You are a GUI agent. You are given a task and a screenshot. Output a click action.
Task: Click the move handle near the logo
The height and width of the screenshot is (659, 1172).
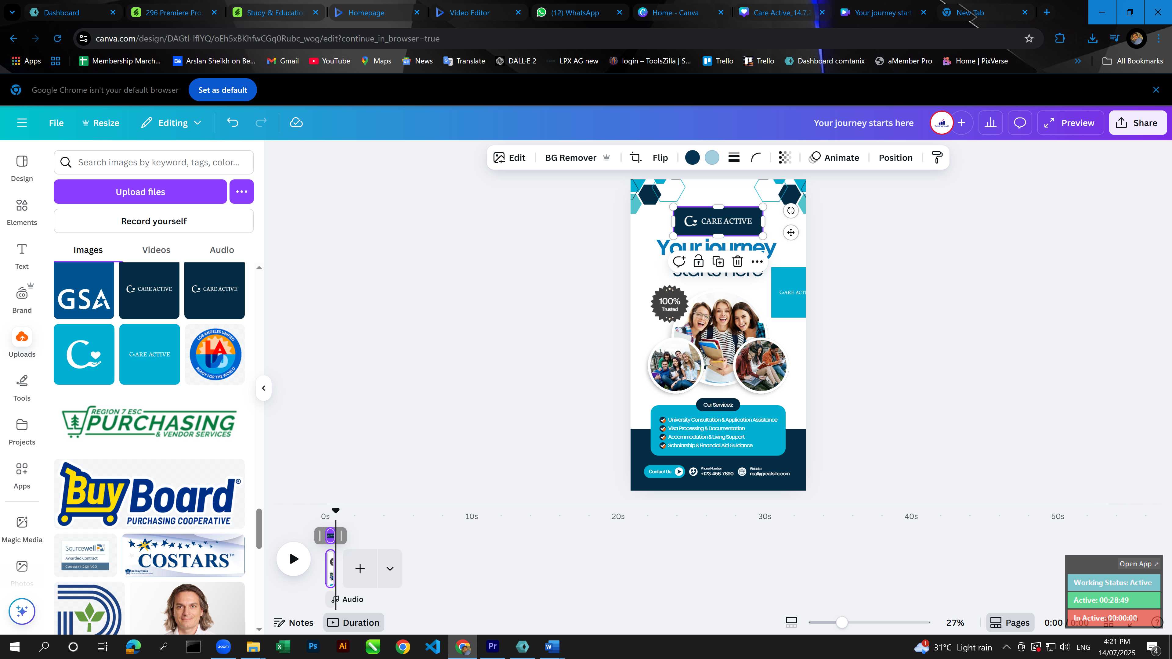tap(791, 233)
